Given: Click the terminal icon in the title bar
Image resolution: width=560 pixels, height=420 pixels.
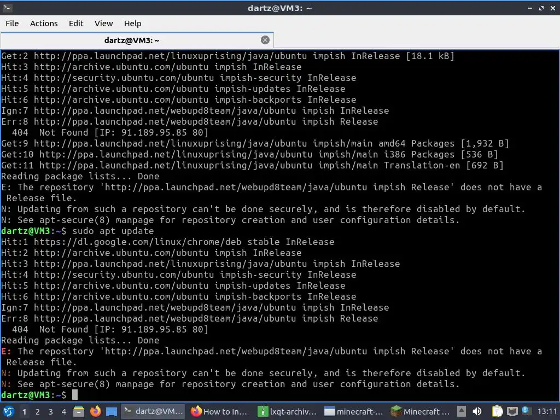Looking at the screenshot, I should 7,8.
